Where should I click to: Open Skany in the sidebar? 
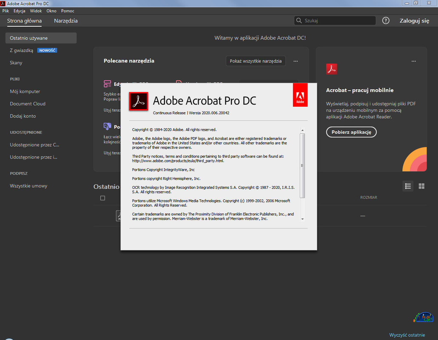[x=16, y=62]
